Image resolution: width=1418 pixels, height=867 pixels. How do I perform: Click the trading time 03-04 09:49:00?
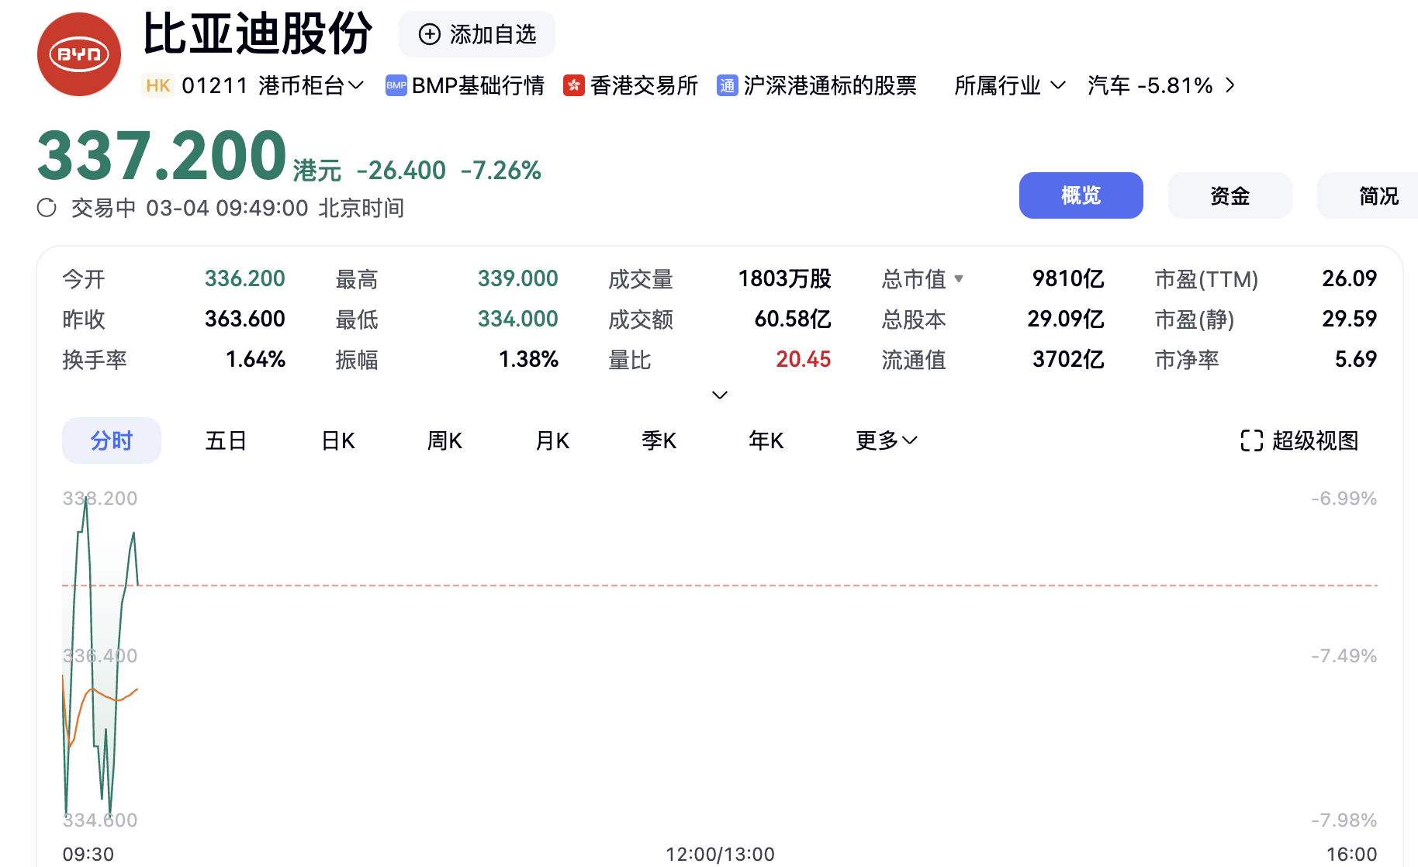(x=227, y=208)
